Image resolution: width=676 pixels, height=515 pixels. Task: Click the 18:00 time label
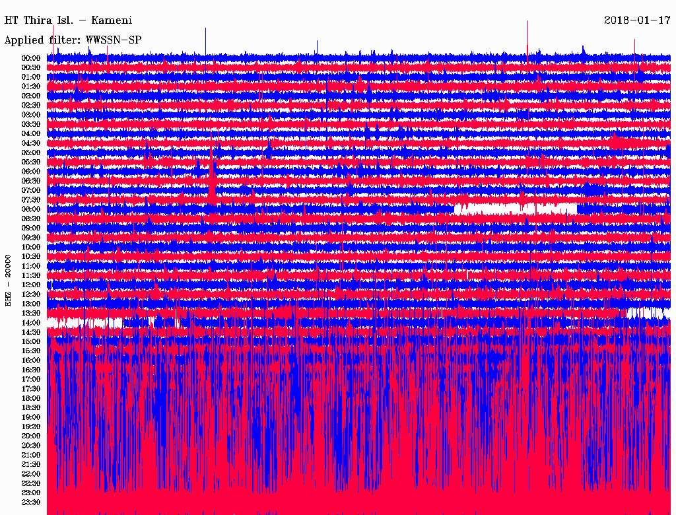31,398
